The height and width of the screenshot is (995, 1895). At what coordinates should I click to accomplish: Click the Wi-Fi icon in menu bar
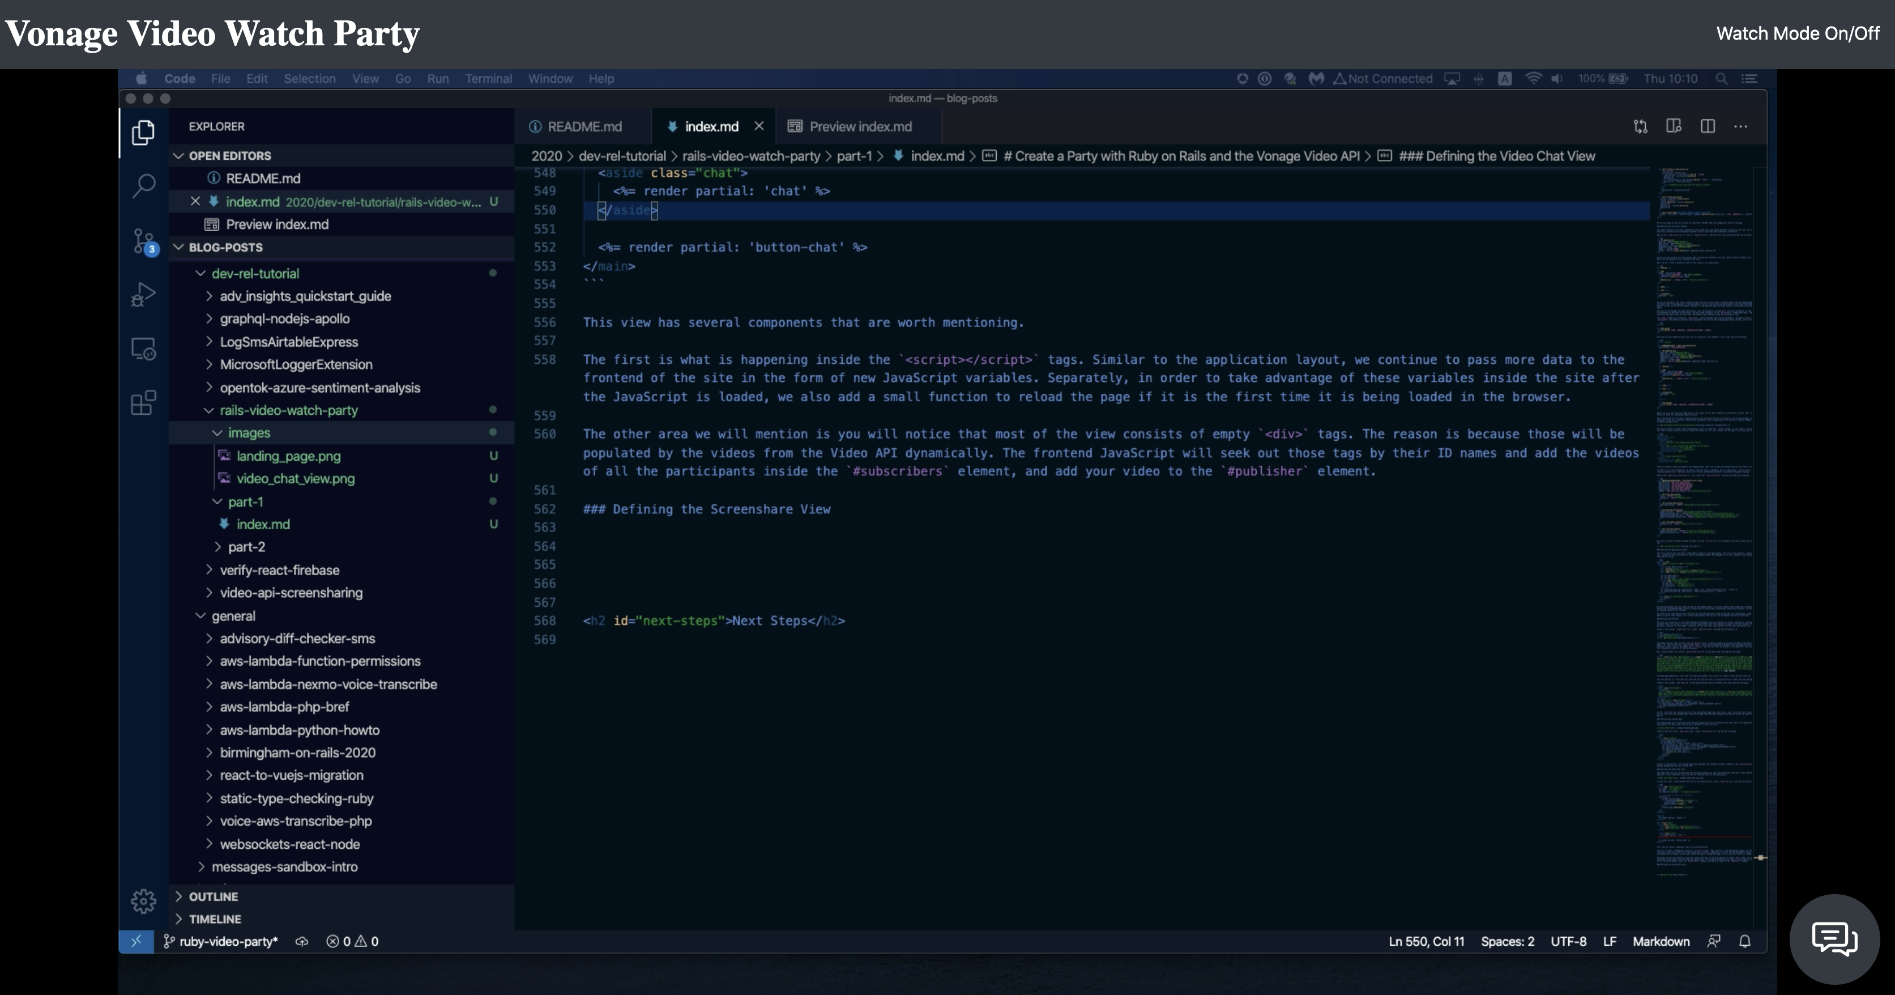point(1533,79)
